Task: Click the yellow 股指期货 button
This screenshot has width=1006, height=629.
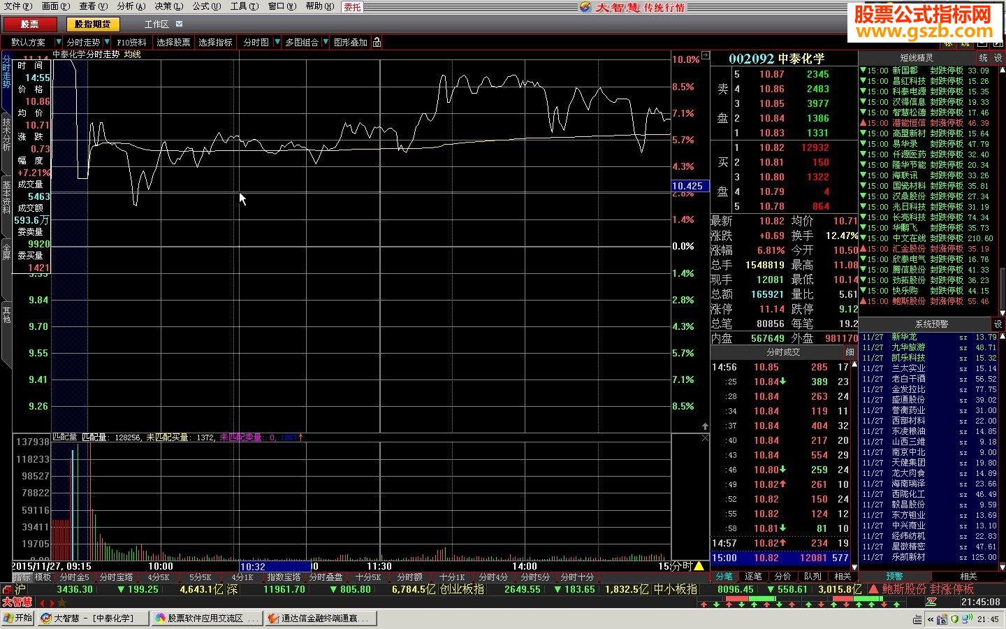Action: point(93,24)
